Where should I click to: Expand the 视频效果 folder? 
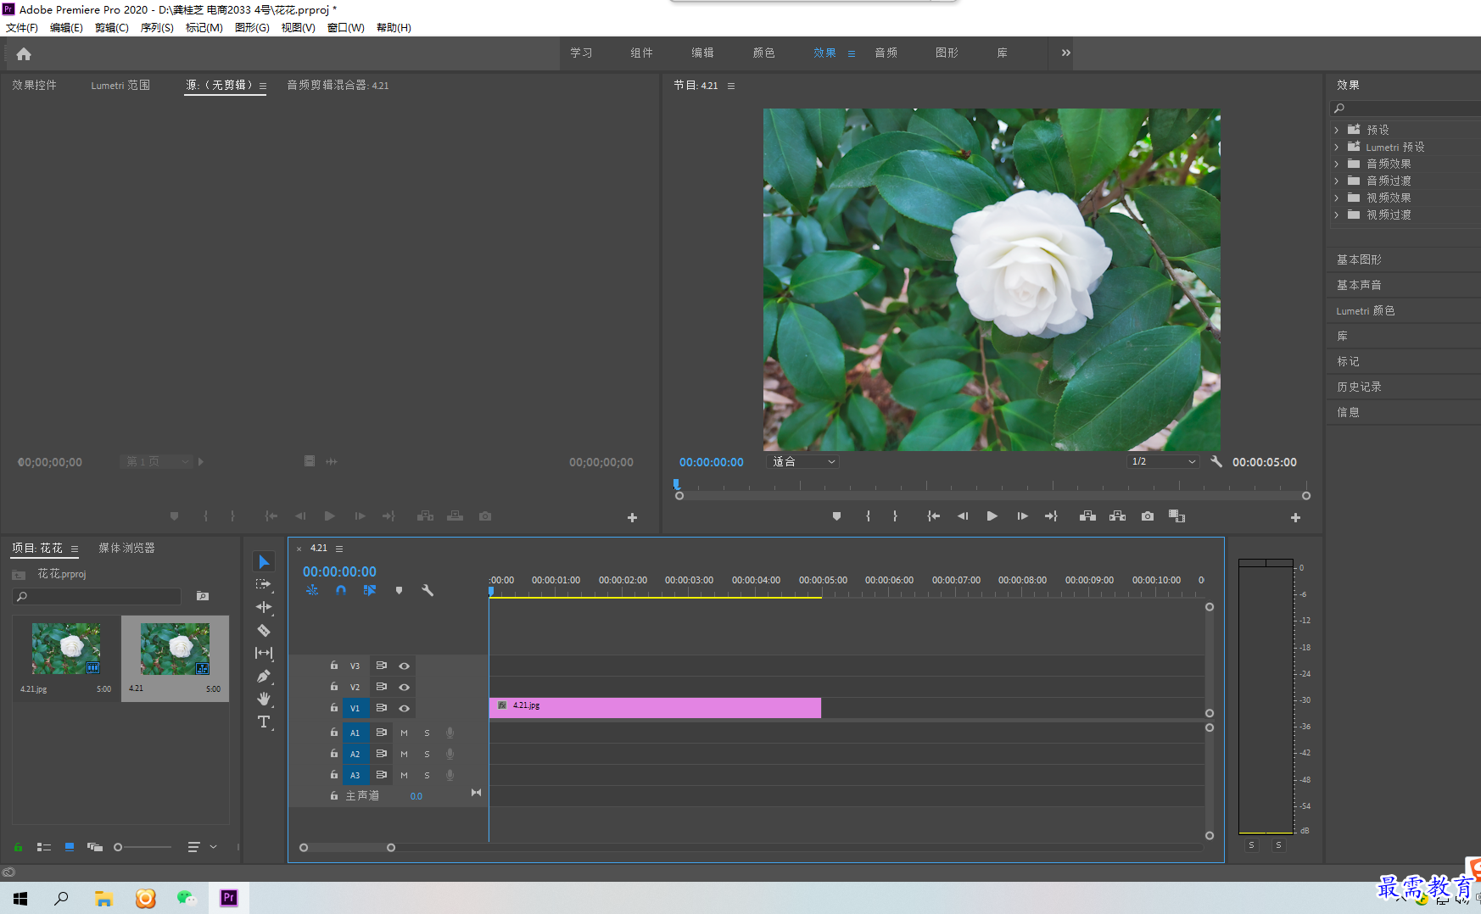[x=1336, y=198]
